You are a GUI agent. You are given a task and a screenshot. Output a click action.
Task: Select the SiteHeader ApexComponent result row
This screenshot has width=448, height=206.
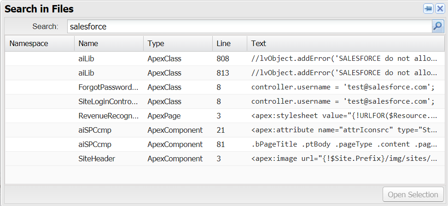(97, 159)
